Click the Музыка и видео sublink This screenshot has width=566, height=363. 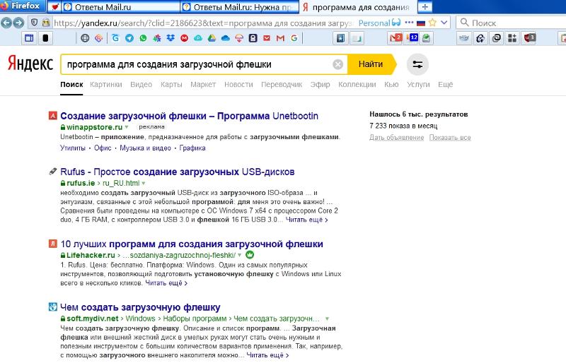coord(145,148)
